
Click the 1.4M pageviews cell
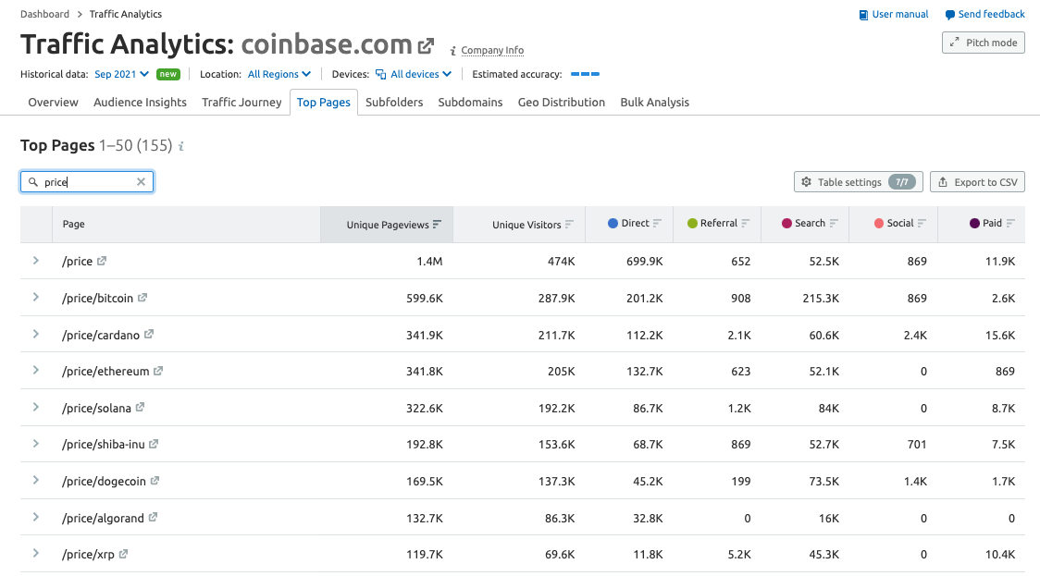(x=429, y=261)
